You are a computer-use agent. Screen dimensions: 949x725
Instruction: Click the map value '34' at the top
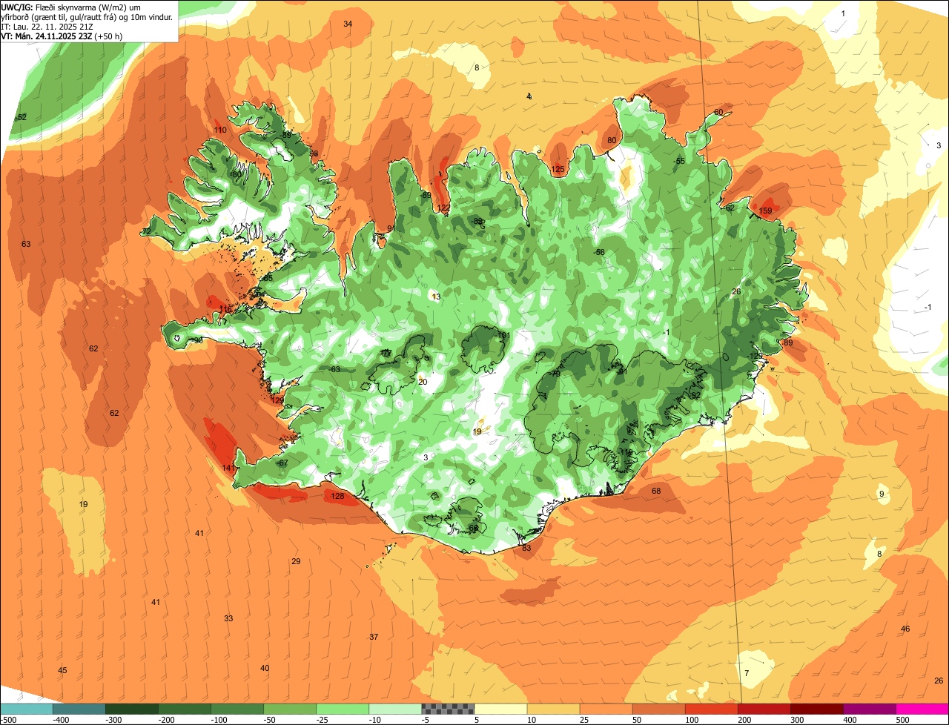pos(348,24)
